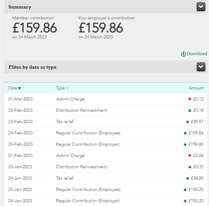Open the 24-Feb-2023 Tax relief entry
209x206 pixels.
(x=65, y=122)
